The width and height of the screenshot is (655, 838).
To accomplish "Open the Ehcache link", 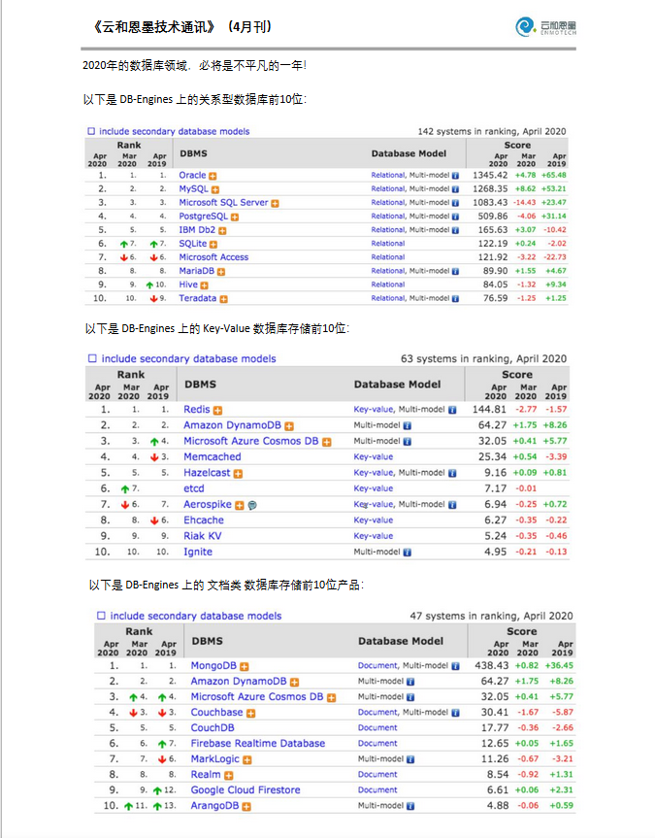I will (x=204, y=520).
